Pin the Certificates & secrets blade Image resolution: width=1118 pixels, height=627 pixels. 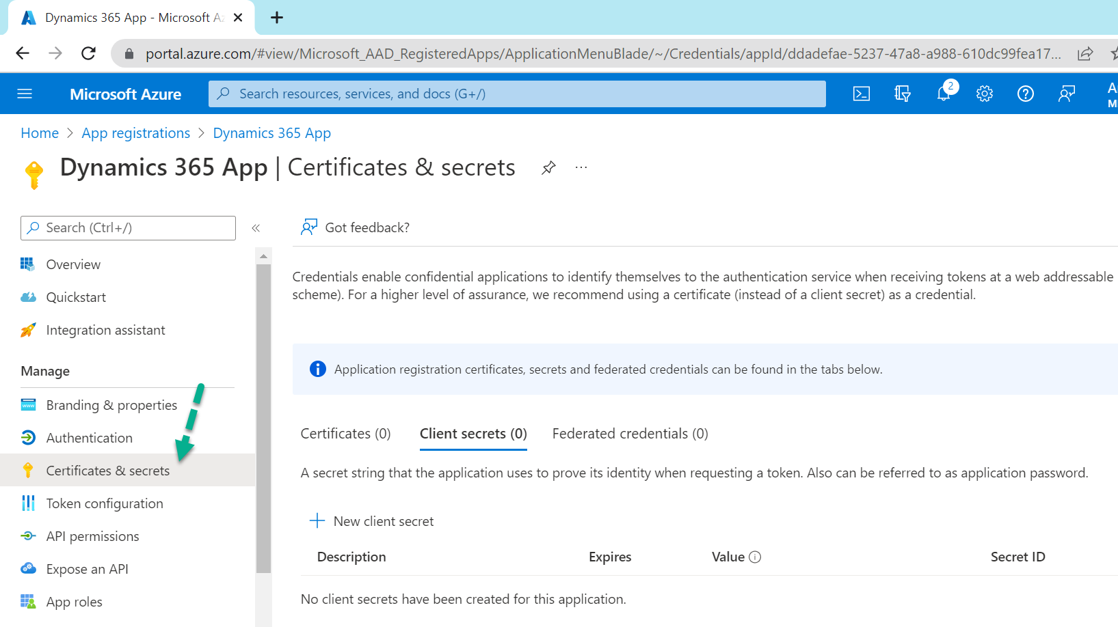548,167
